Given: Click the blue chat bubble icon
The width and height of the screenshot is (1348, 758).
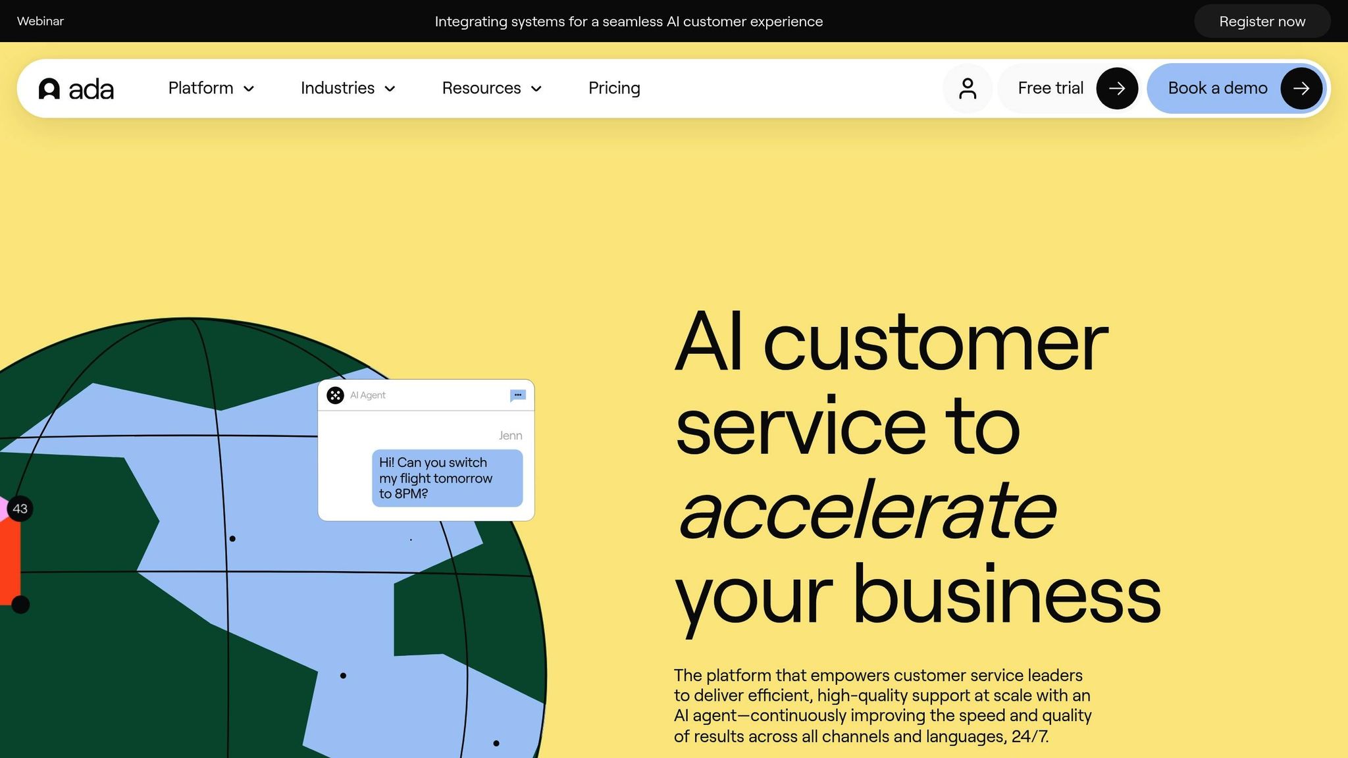Looking at the screenshot, I should coord(518,395).
